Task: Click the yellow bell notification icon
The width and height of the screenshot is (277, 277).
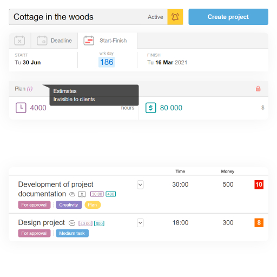Action: click(x=175, y=17)
